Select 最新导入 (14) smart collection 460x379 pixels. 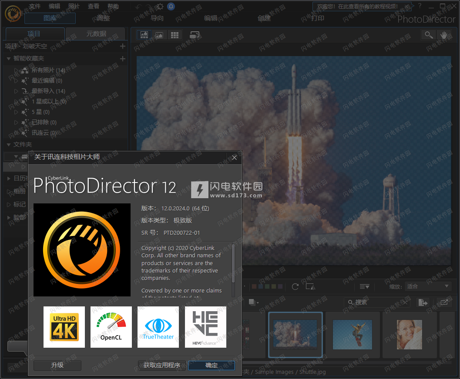click(x=48, y=91)
